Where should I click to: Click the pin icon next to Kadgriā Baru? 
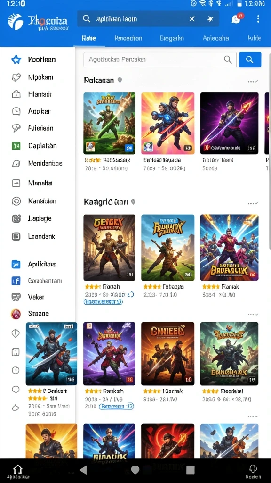coord(133,202)
